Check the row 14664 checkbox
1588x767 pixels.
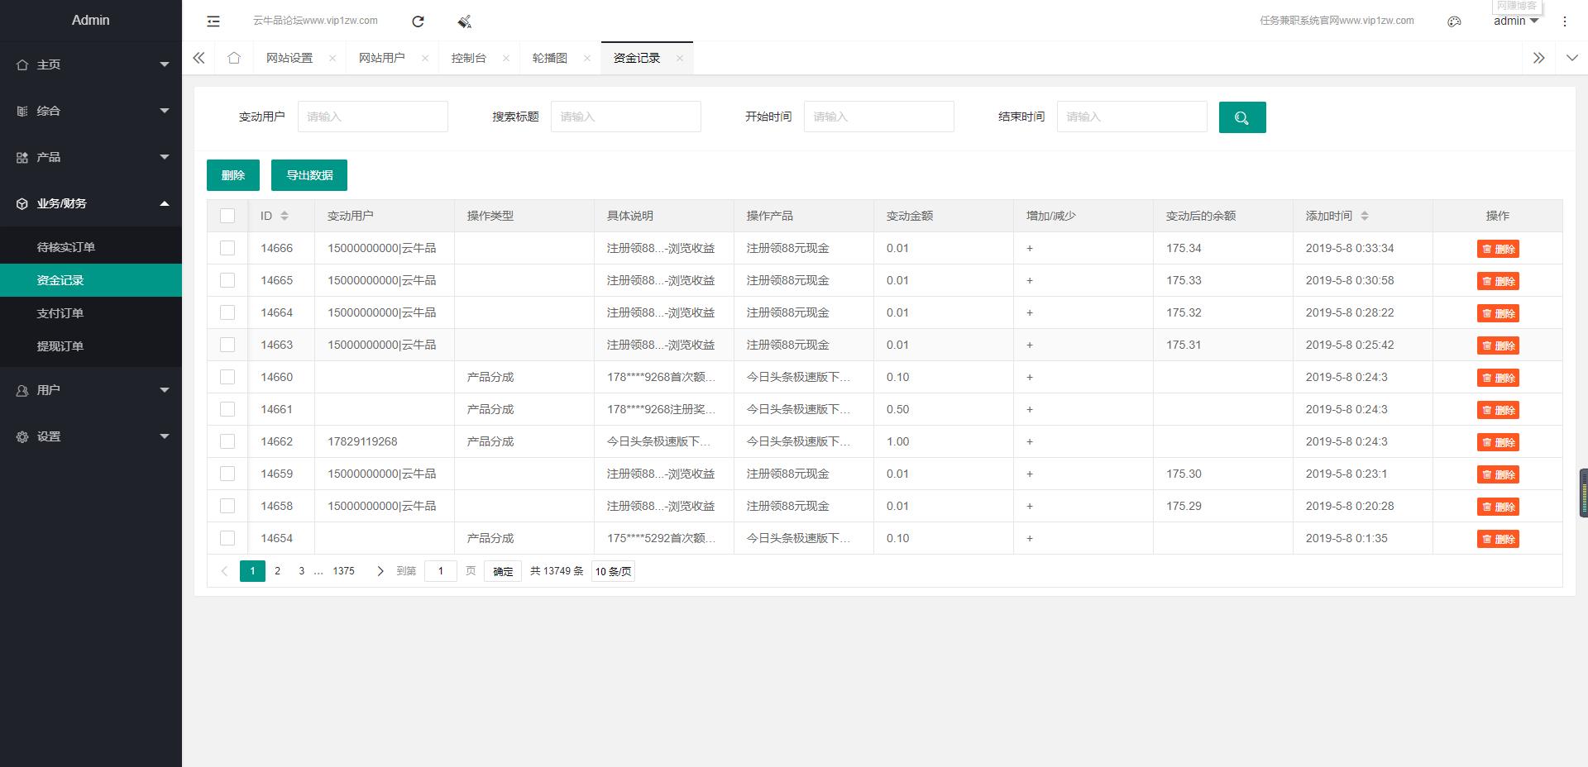[x=227, y=312]
